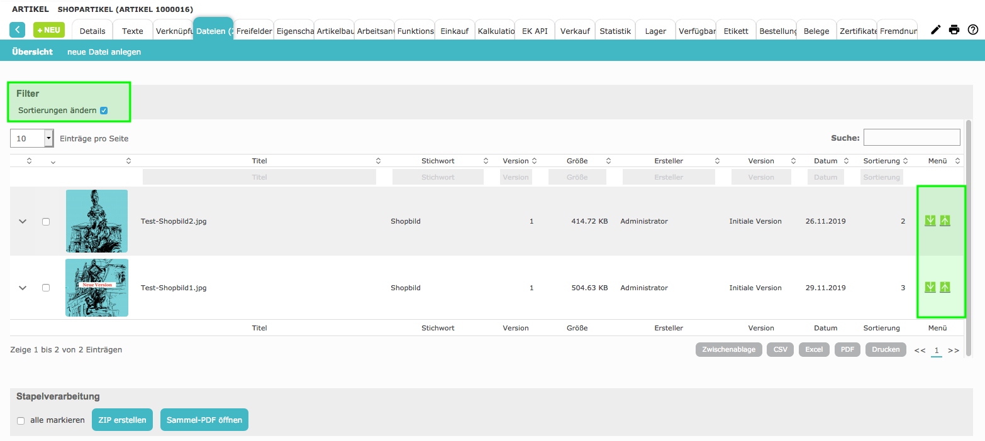Viewport: 985px width, 441px height.
Task: Move Test-Shopbild2.jpg up in sorting
Action: coord(945,220)
